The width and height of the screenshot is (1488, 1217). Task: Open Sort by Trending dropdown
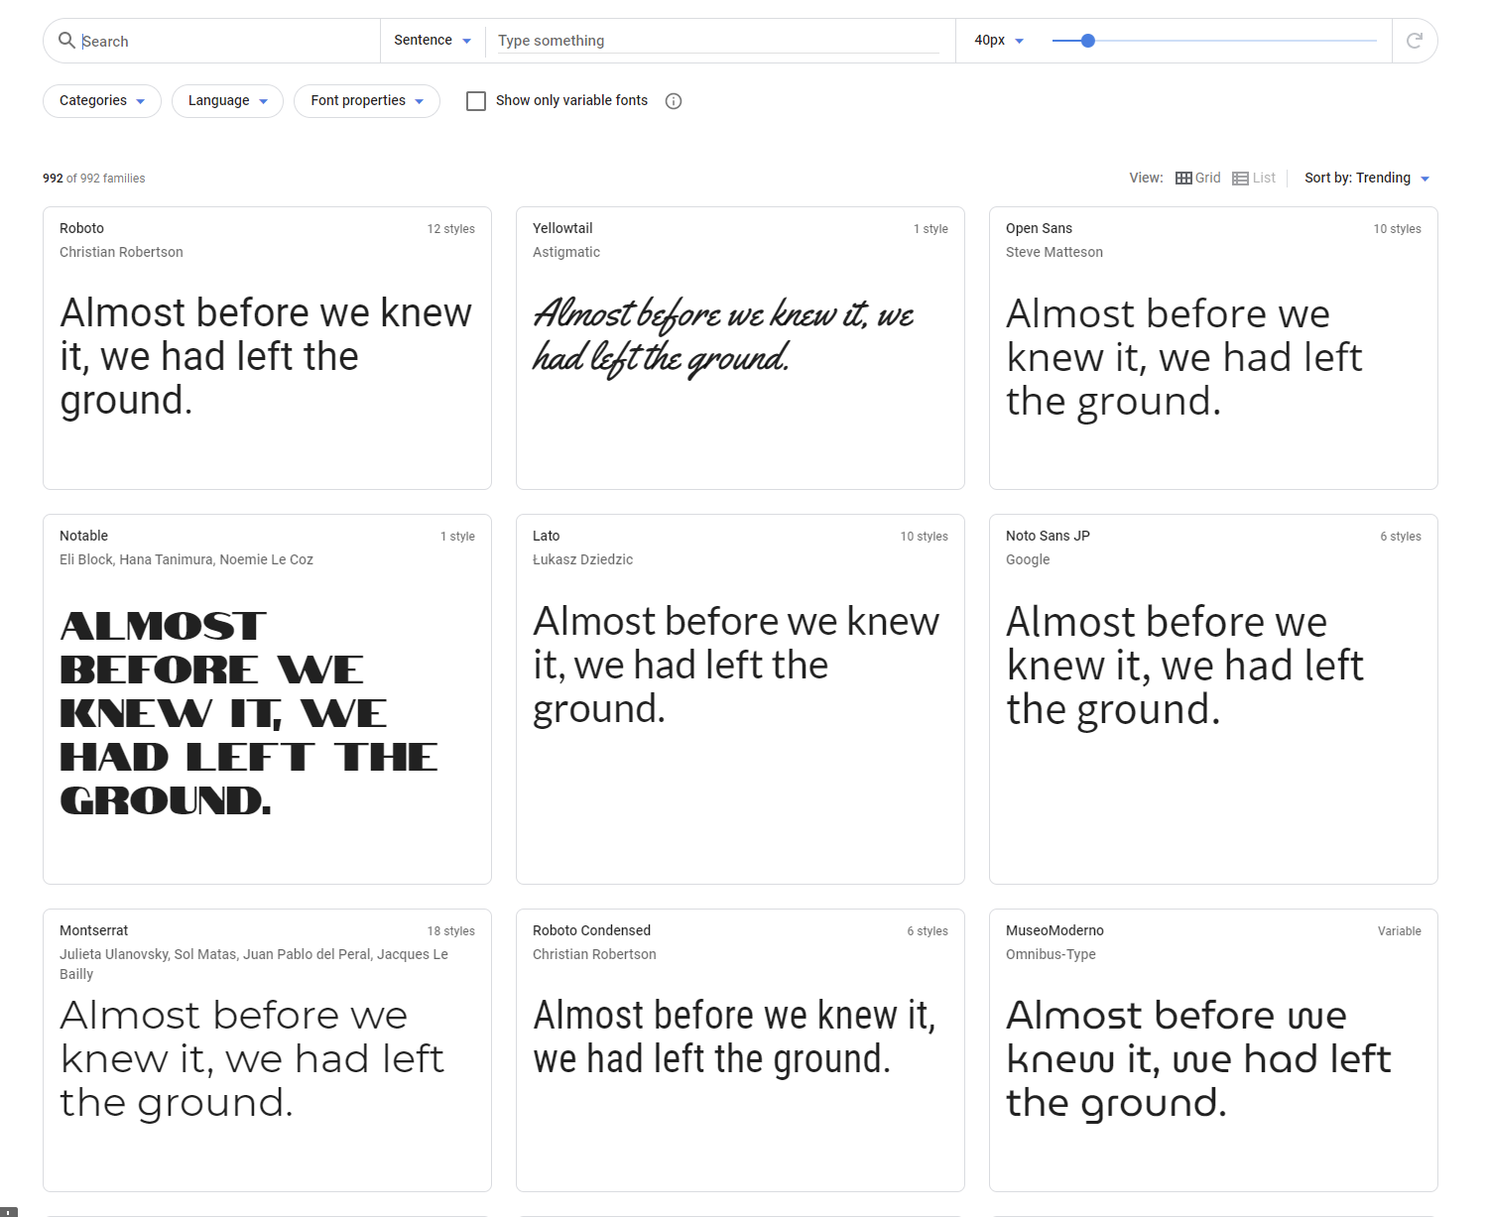pyautogui.click(x=1367, y=179)
